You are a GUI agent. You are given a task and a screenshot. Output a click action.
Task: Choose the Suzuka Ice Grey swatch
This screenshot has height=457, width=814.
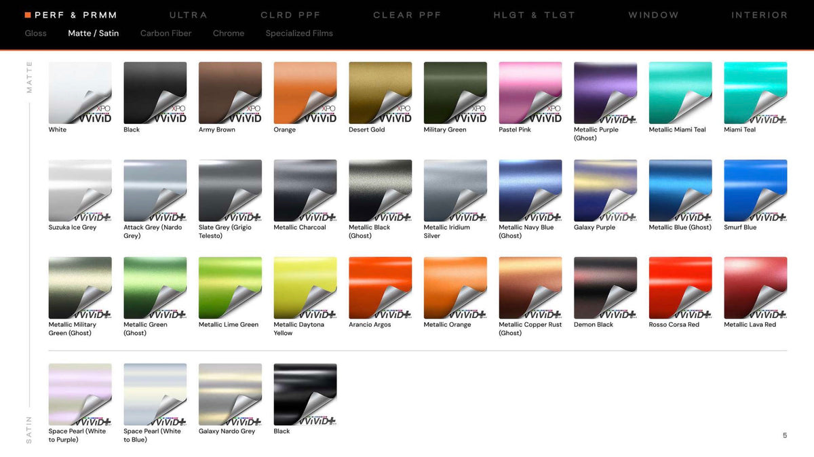[80, 191]
